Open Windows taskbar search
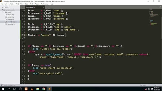Screen dimensions: 162x91 (9, 89)
